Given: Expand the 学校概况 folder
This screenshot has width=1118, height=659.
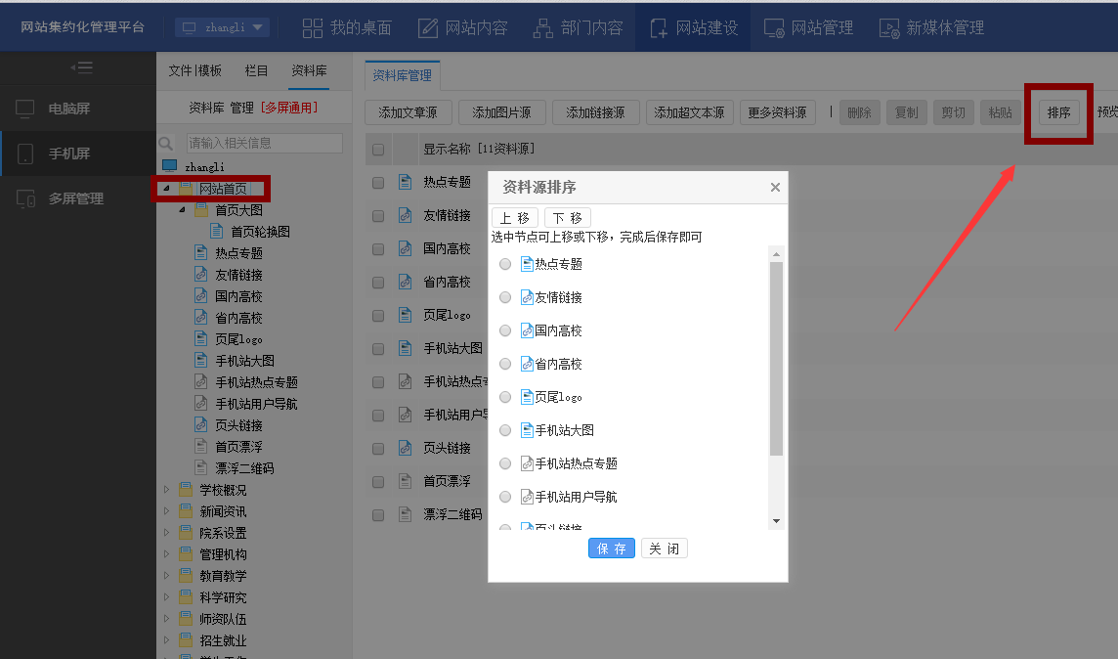Looking at the screenshot, I should [166, 490].
